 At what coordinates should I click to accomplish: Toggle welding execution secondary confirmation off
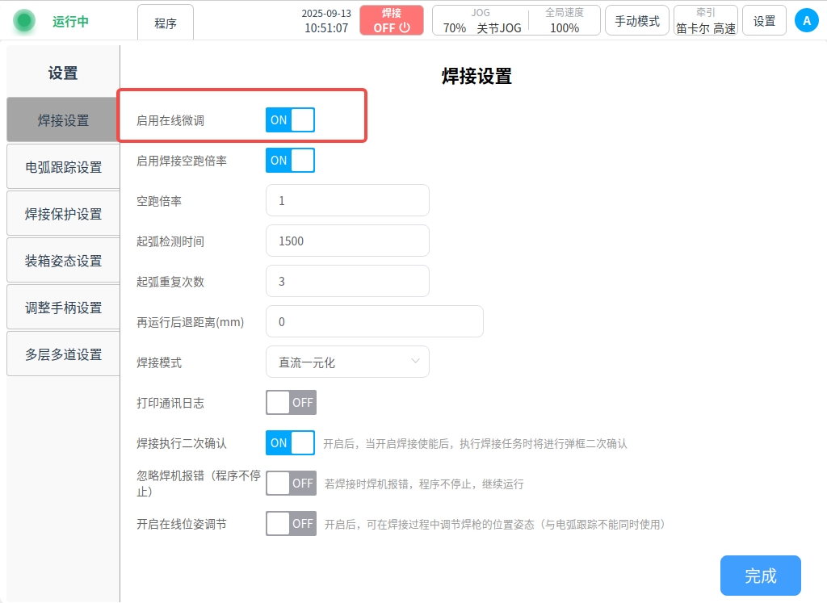tap(290, 443)
